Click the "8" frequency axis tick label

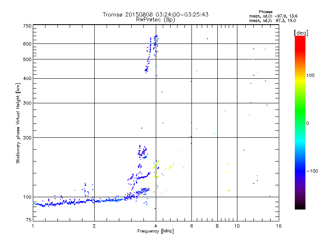(x=217, y=226)
